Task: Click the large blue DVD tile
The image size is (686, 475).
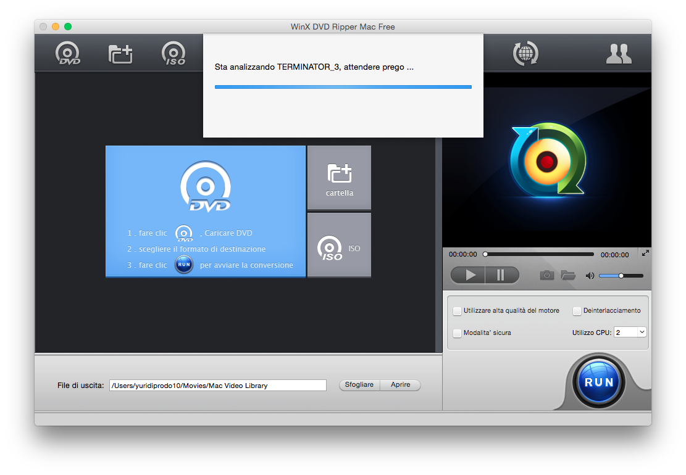Action: click(205, 211)
